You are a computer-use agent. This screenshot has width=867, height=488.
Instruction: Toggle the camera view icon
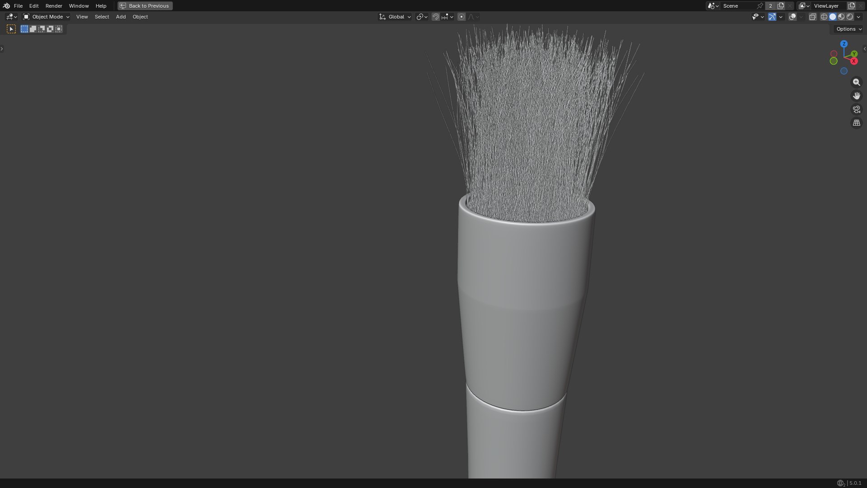click(856, 109)
